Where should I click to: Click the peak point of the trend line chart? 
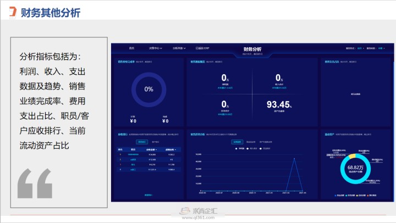click(294, 158)
